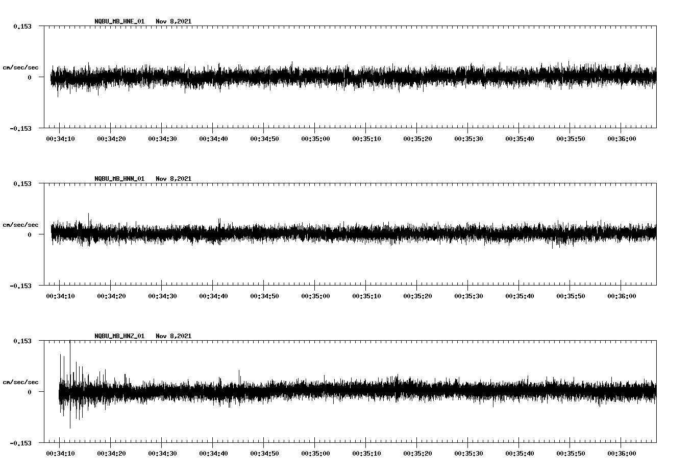The width and height of the screenshot is (693, 472).
Task: Click the 0 zero-line label on HNN plot
Action: [x=30, y=234]
